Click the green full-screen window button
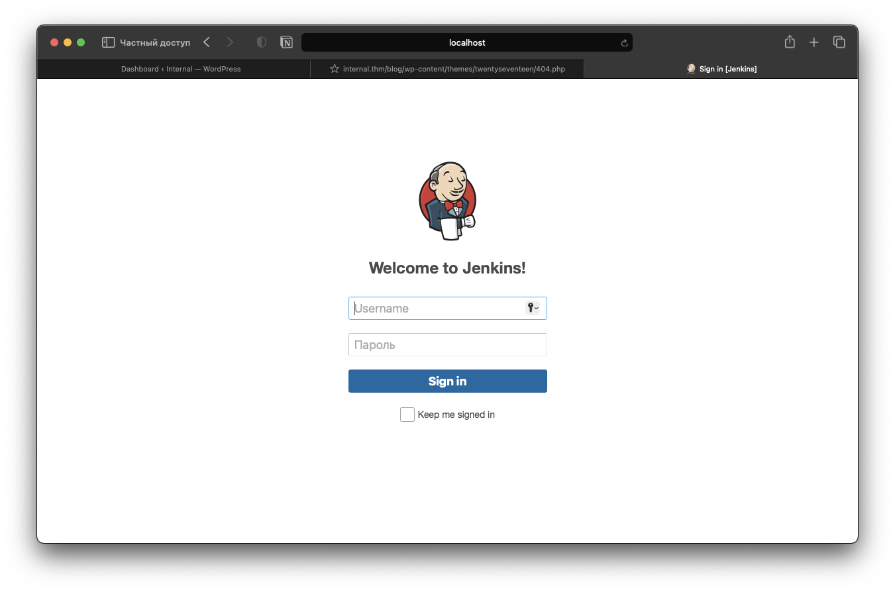Viewport: 895px width, 592px height. [81, 42]
